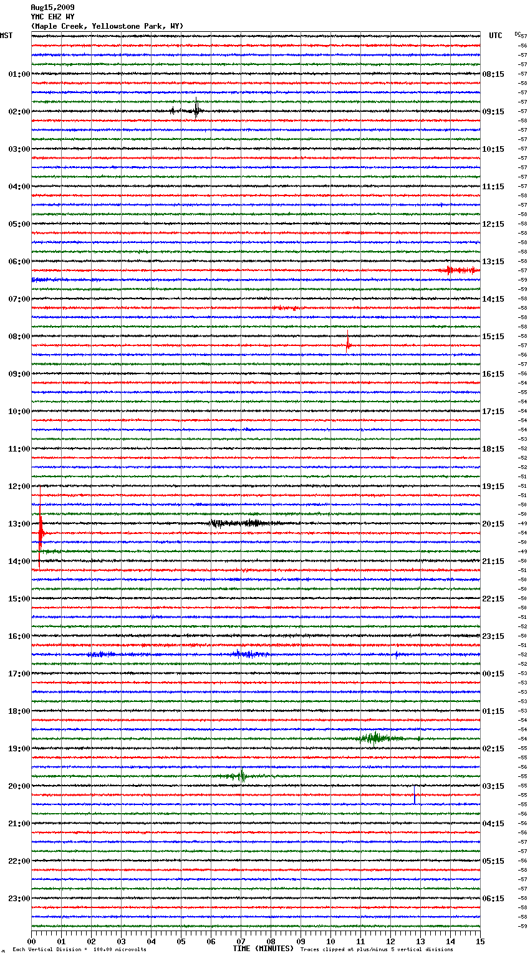Click the date label Aug15,2009
Image resolution: width=530 pixels, height=958 pixels.
click(x=52, y=7)
